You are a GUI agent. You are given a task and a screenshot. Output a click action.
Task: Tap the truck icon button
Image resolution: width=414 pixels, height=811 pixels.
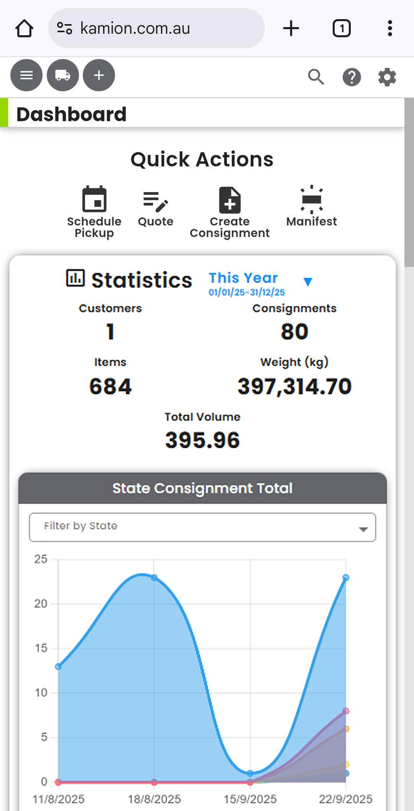tap(62, 75)
